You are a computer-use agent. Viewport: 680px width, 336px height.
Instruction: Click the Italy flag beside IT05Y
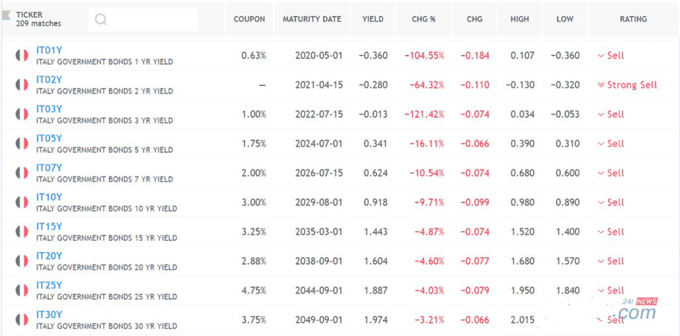22,144
